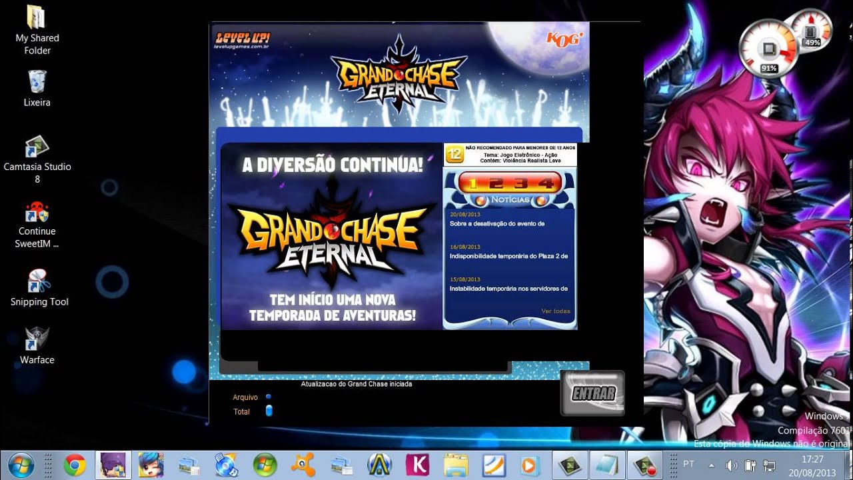This screenshot has height=480, width=853.
Task: Select the Continue SweetIM desktop shortcut
Action: [x=37, y=225]
